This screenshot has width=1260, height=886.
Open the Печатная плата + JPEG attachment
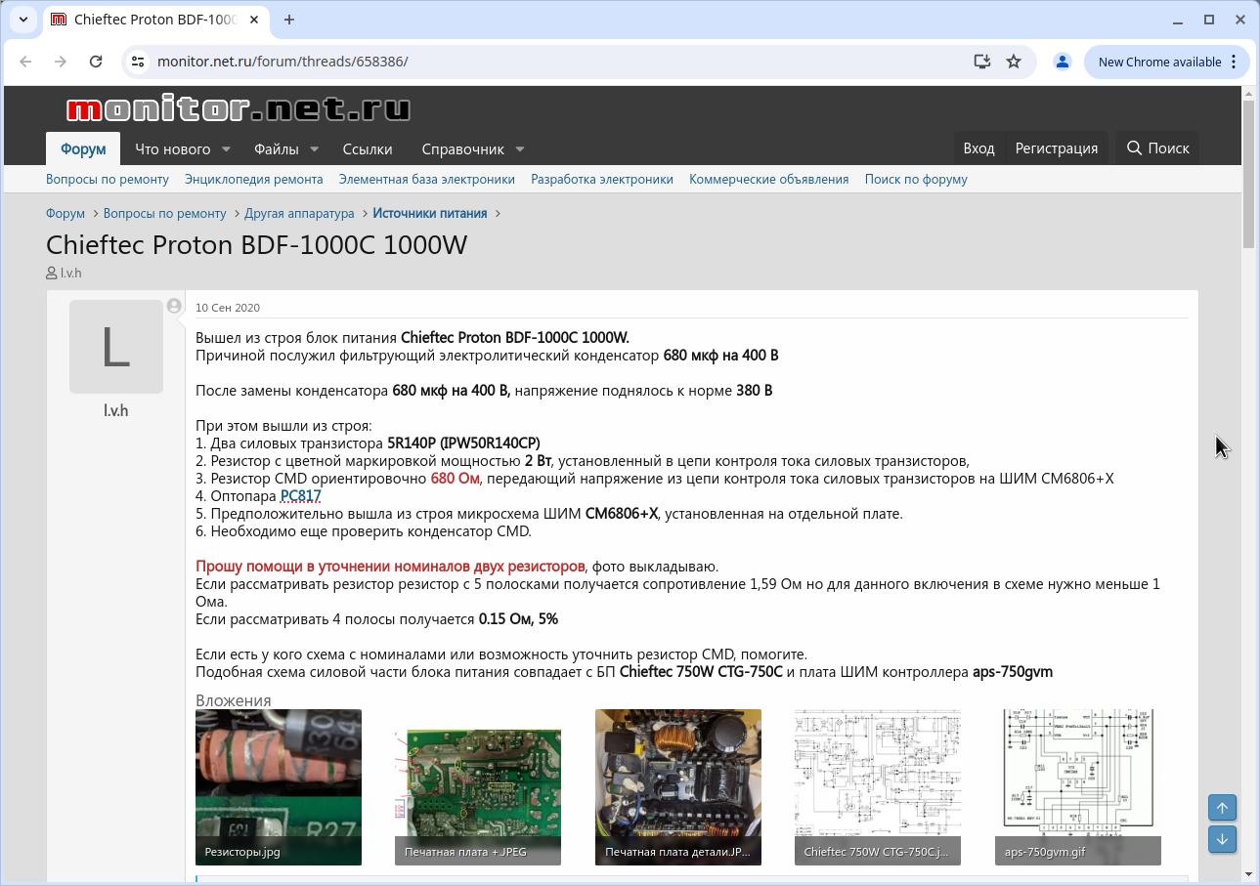pyautogui.click(x=478, y=787)
